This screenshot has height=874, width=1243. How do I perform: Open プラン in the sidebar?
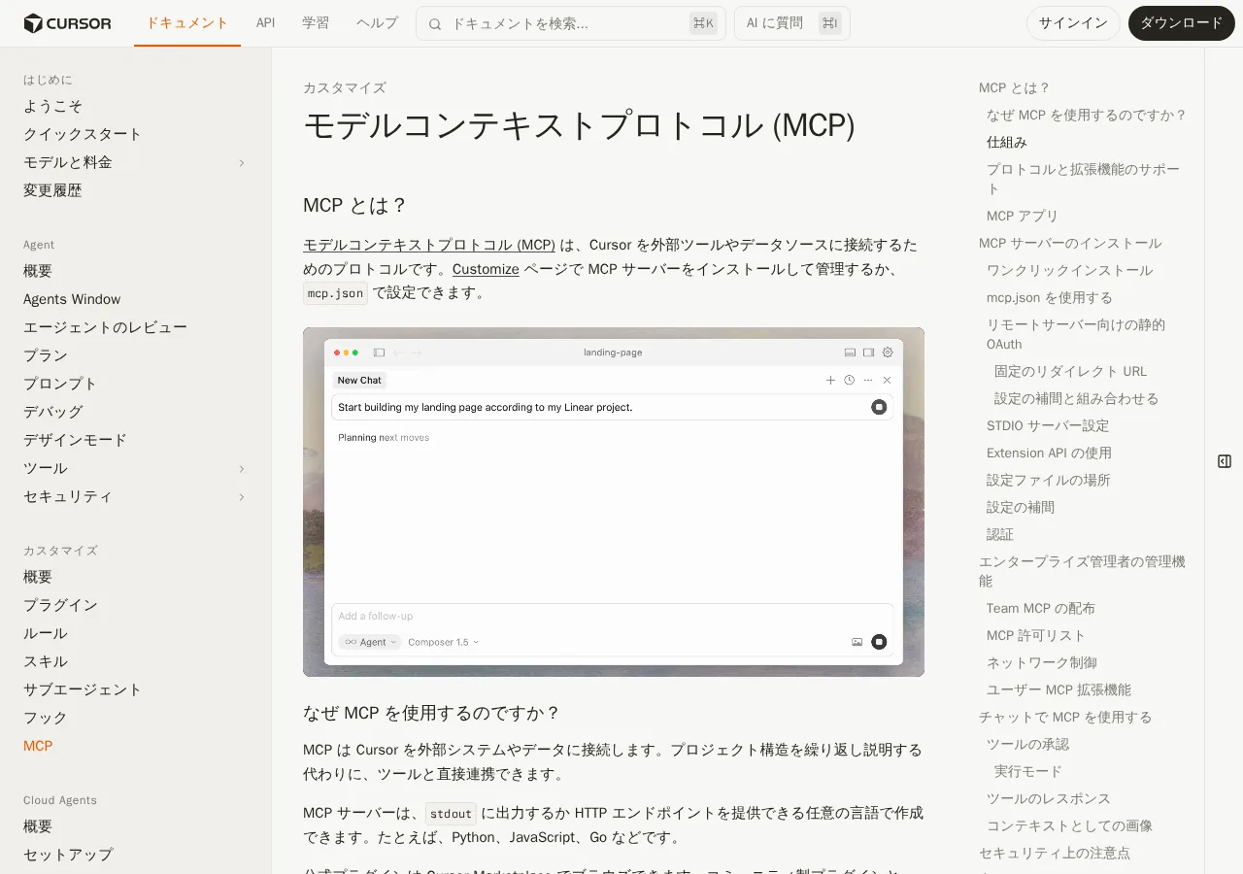pos(46,356)
